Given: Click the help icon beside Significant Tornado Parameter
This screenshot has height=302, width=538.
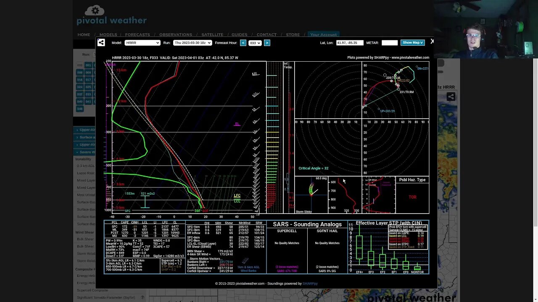Looking at the screenshot, I should click(x=142, y=297).
